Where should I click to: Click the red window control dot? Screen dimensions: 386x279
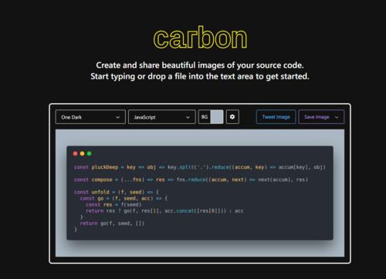click(x=75, y=153)
